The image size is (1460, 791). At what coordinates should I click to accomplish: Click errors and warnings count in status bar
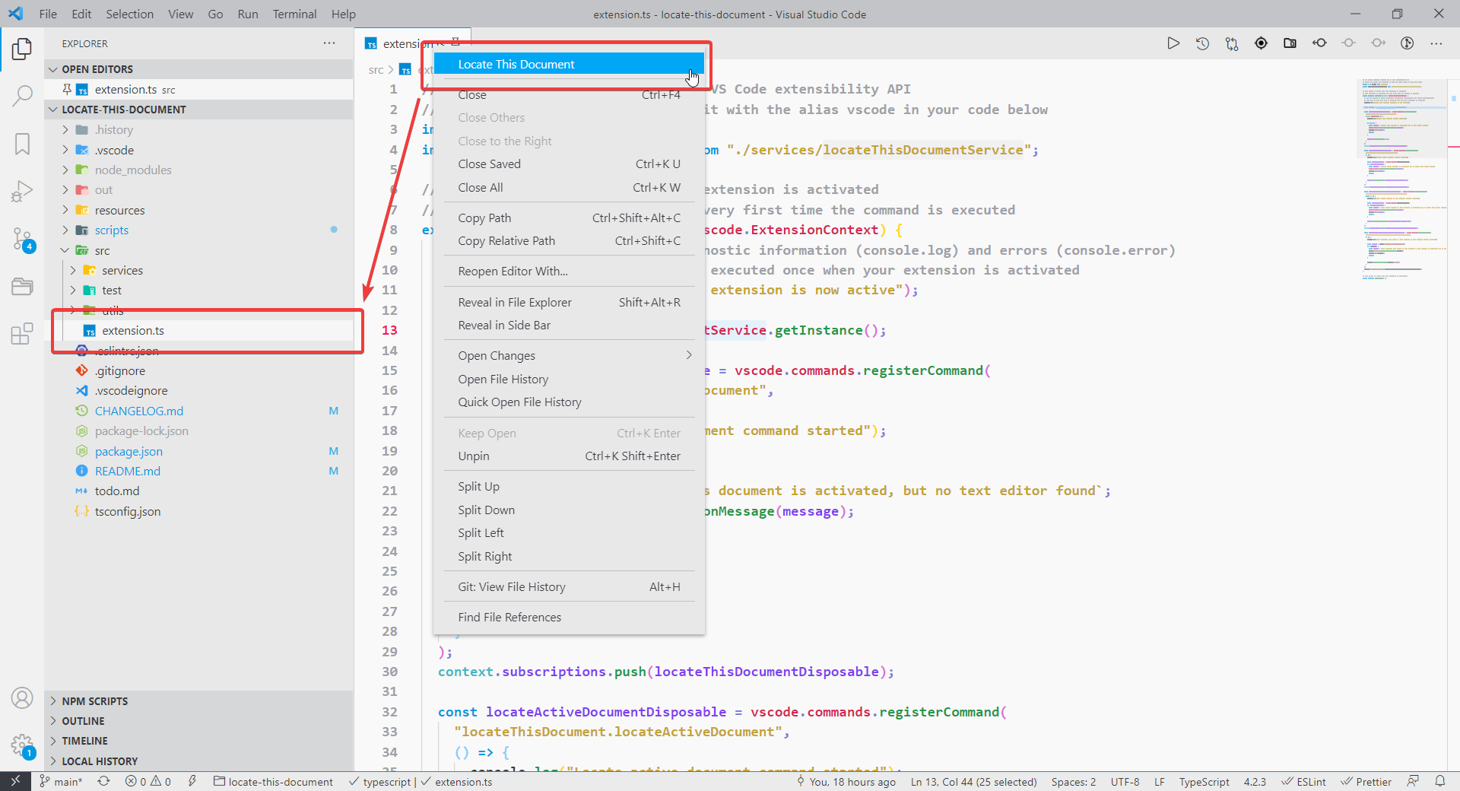coord(148,781)
